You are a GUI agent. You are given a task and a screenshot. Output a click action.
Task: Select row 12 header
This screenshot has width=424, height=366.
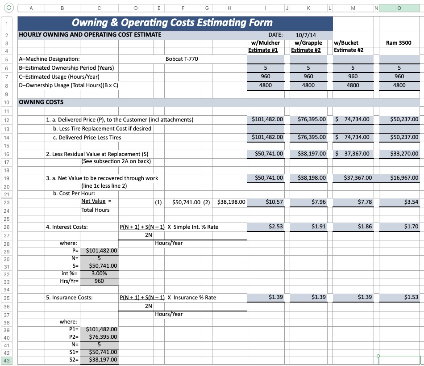pyautogui.click(x=7, y=120)
